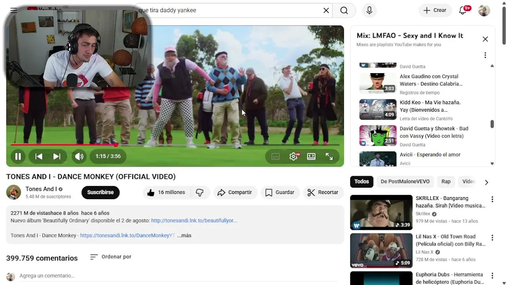Open the tonesandi beautifullyor link
Screen dimensions: 507x285
pyautogui.click(x=194, y=220)
